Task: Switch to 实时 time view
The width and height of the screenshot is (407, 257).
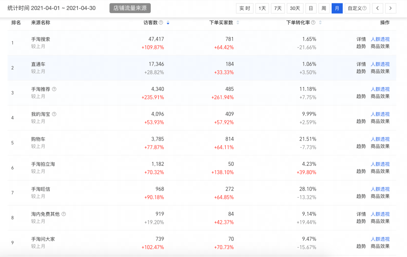Action: tap(245, 8)
